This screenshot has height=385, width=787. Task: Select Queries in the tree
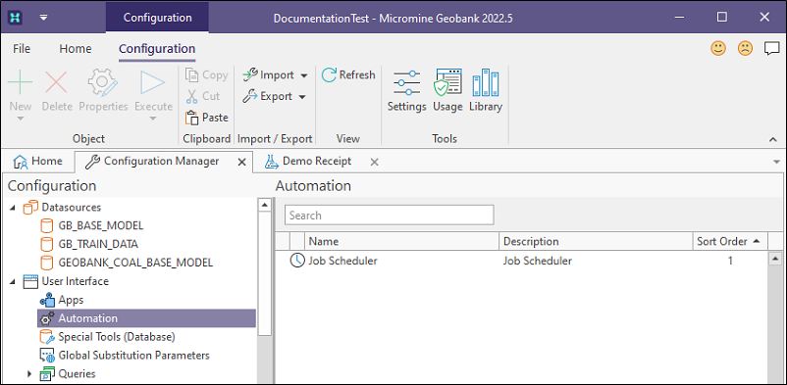click(77, 373)
